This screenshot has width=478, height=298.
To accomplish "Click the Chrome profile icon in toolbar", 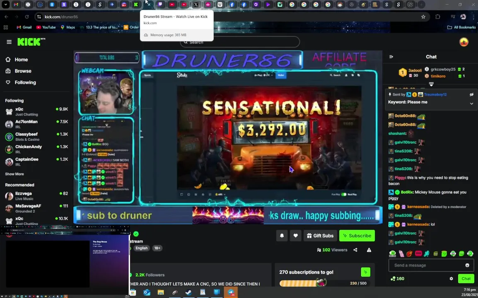I will point(463,17).
